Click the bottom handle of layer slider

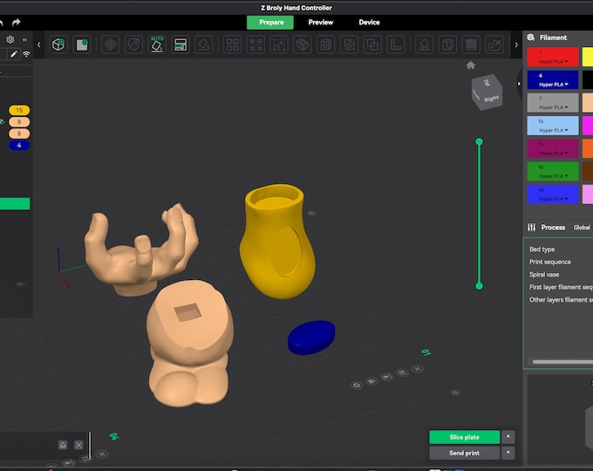pyautogui.click(x=479, y=286)
